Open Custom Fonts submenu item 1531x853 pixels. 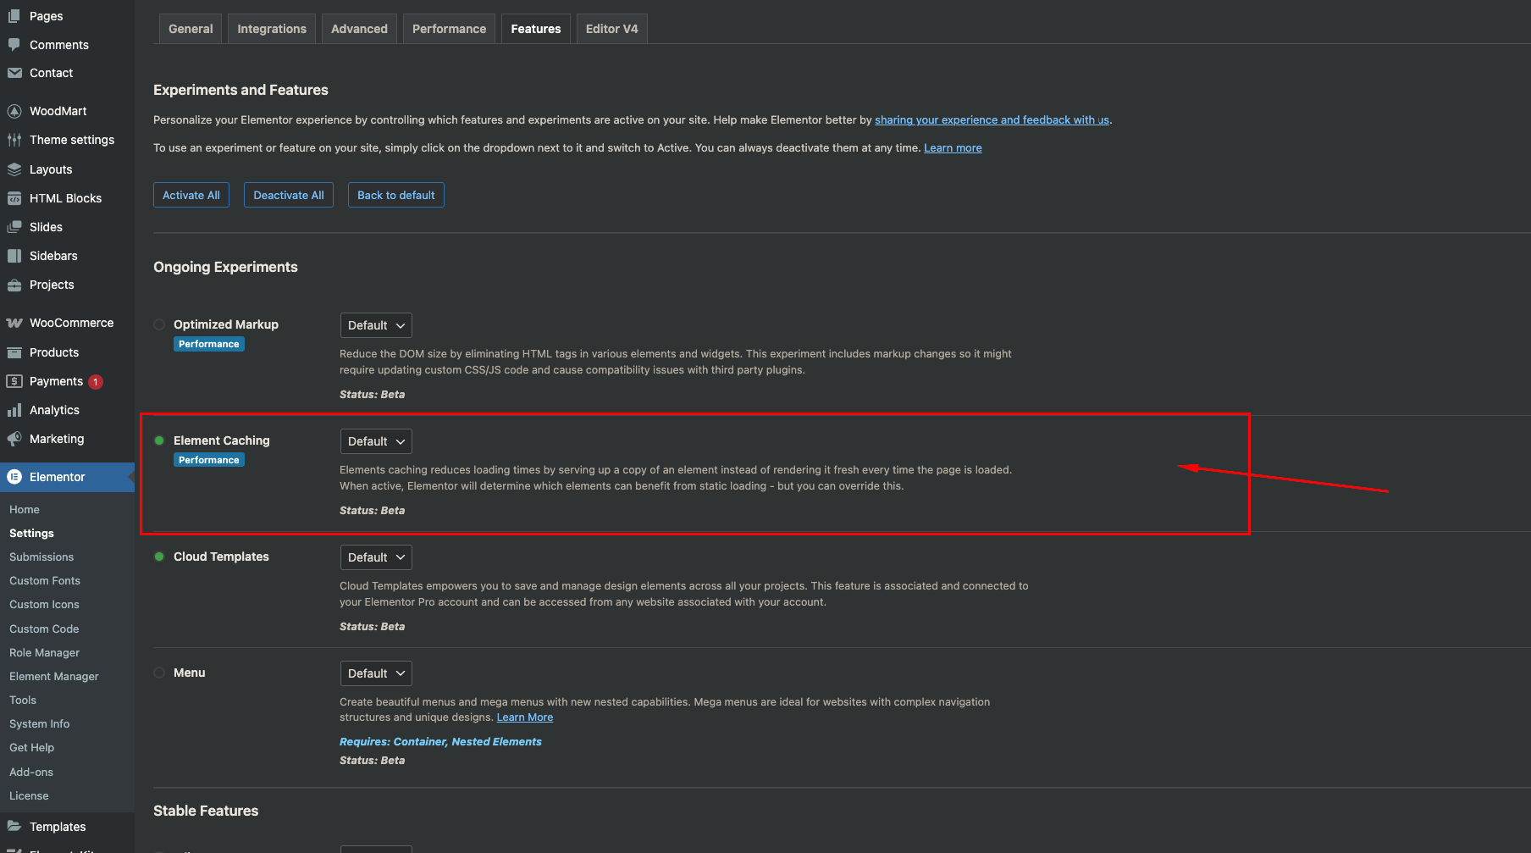click(45, 580)
